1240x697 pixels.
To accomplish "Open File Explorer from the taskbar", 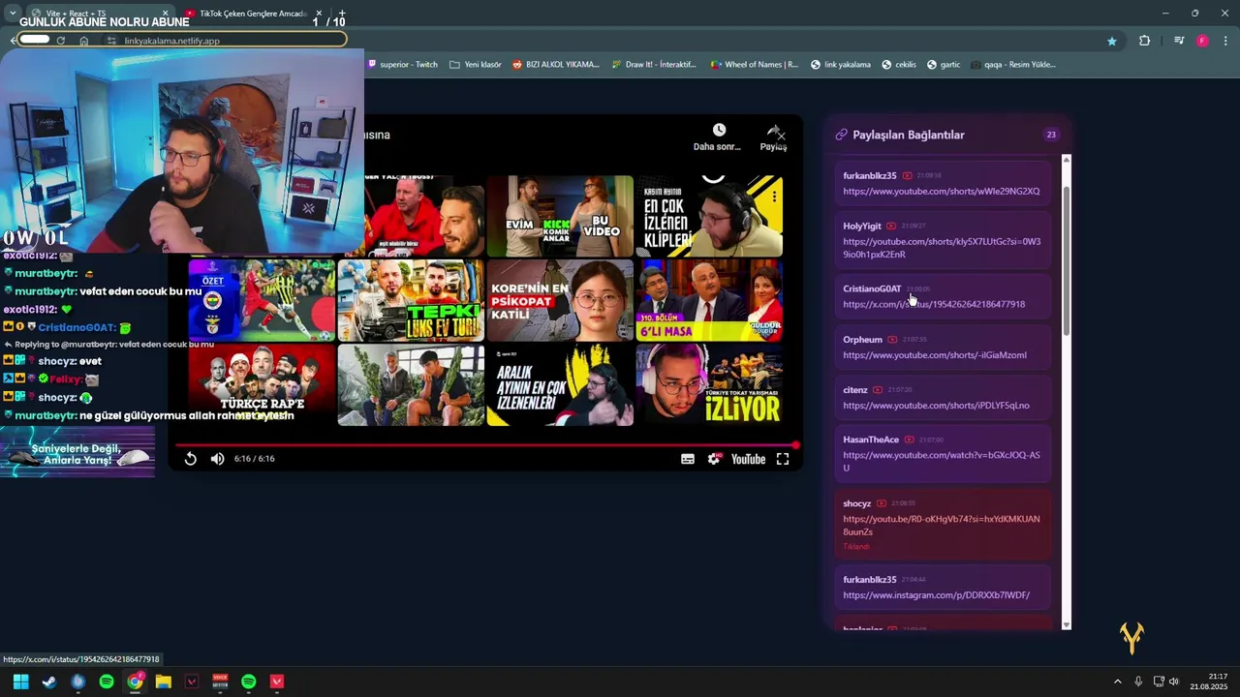I will coord(164,682).
